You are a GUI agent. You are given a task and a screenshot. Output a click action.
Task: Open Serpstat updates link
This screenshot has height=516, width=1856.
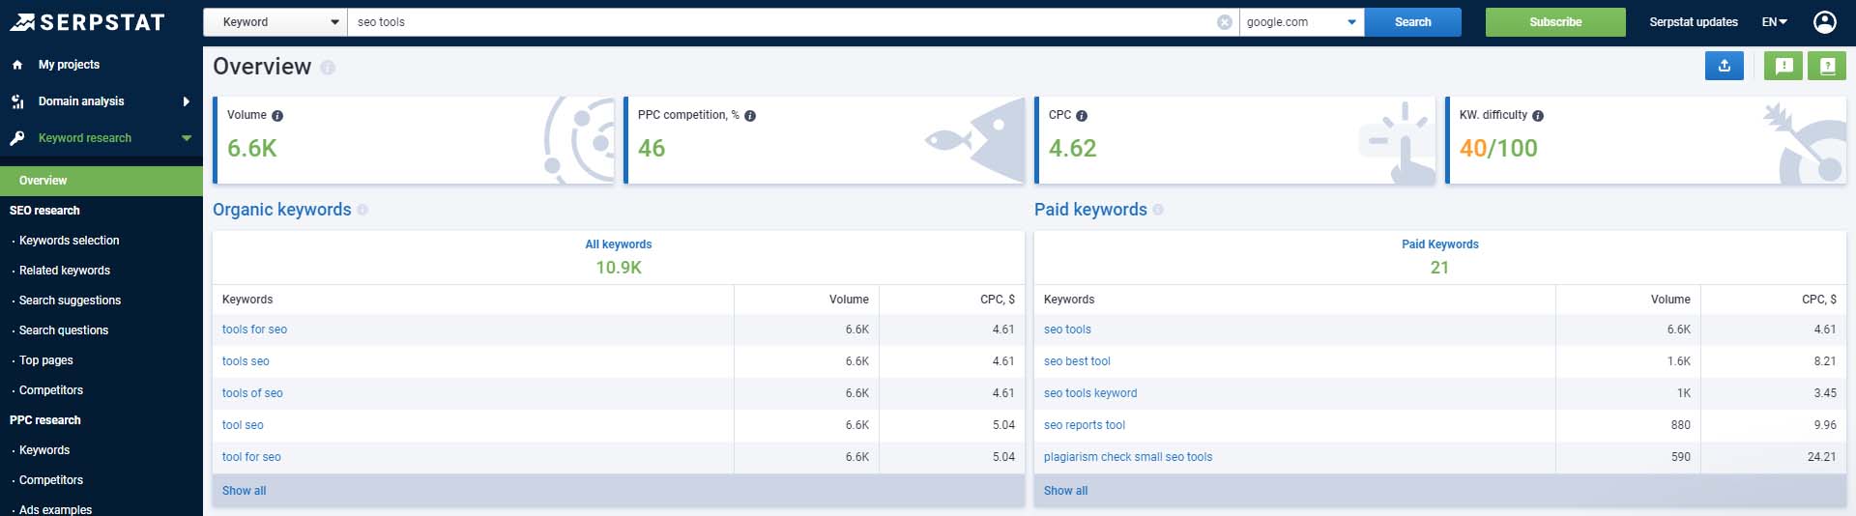1693,22
